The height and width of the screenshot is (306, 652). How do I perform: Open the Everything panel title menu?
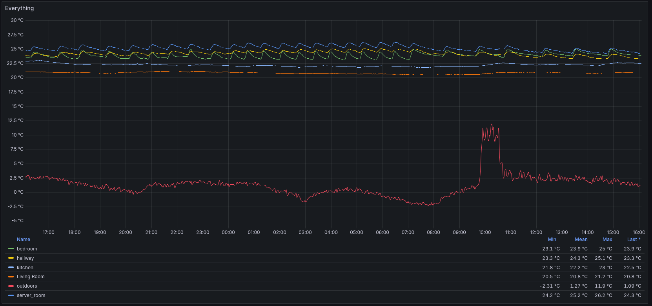[20, 8]
